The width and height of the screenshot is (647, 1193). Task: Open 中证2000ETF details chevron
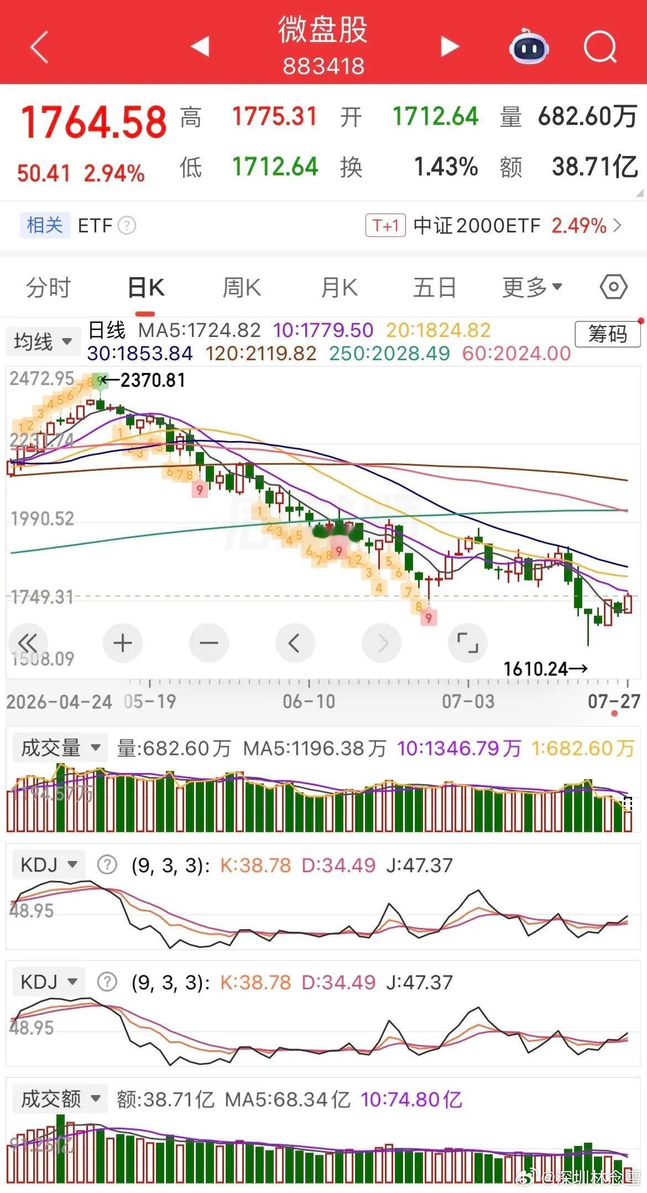[x=618, y=225]
